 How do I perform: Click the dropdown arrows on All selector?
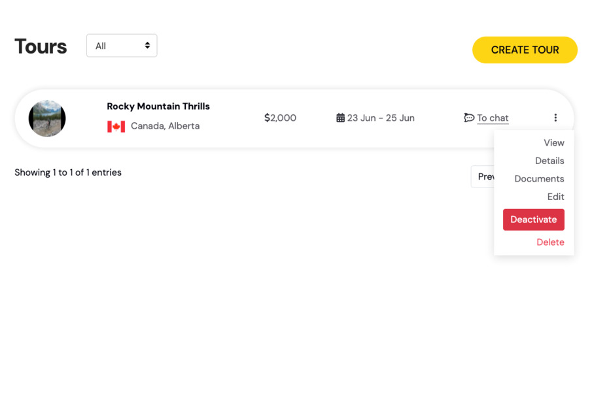(x=147, y=46)
